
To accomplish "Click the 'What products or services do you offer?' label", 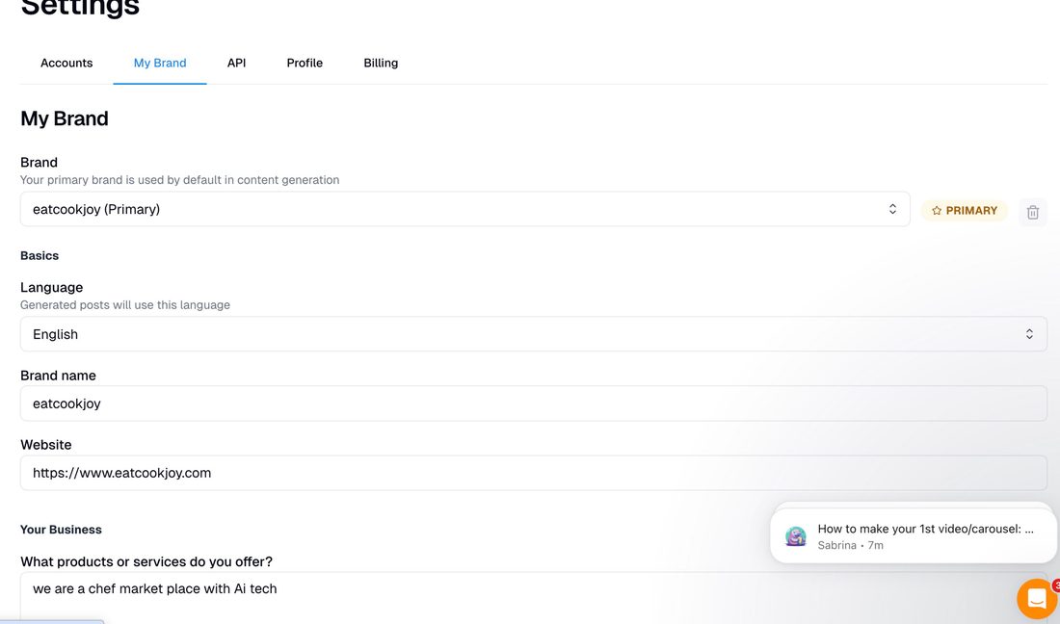I will click(x=146, y=561).
